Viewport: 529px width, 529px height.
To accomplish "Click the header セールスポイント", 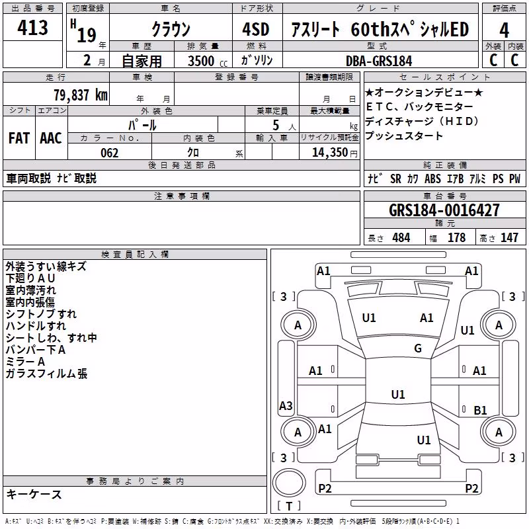I will click(x=444, y=77).
